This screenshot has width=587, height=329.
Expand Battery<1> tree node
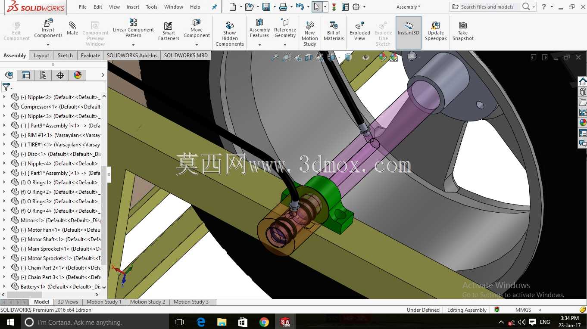pyautogui.click(x=4, y=287)
